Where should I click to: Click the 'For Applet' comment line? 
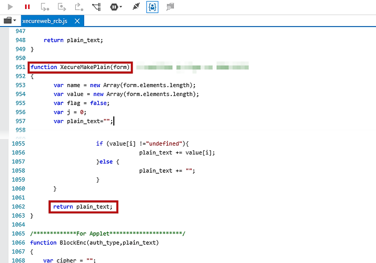click(108, 234)
